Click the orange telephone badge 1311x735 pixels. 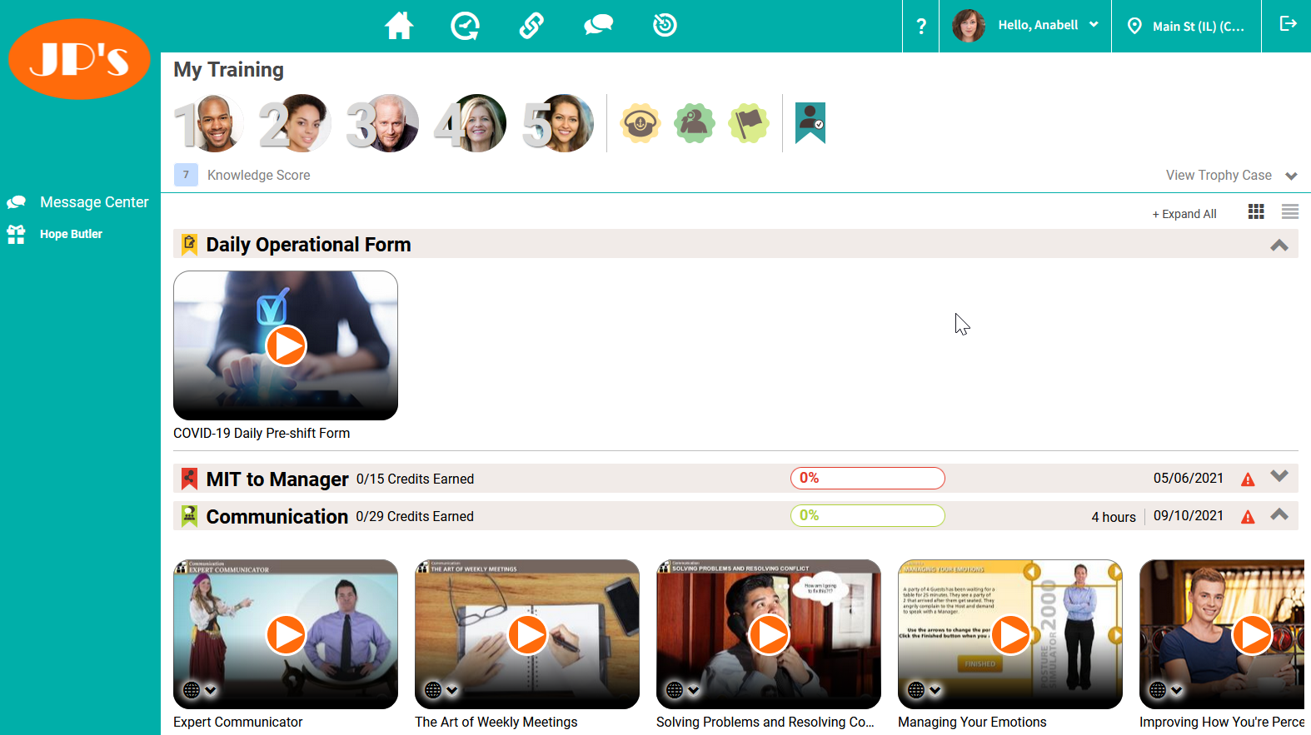pos(640,123)
